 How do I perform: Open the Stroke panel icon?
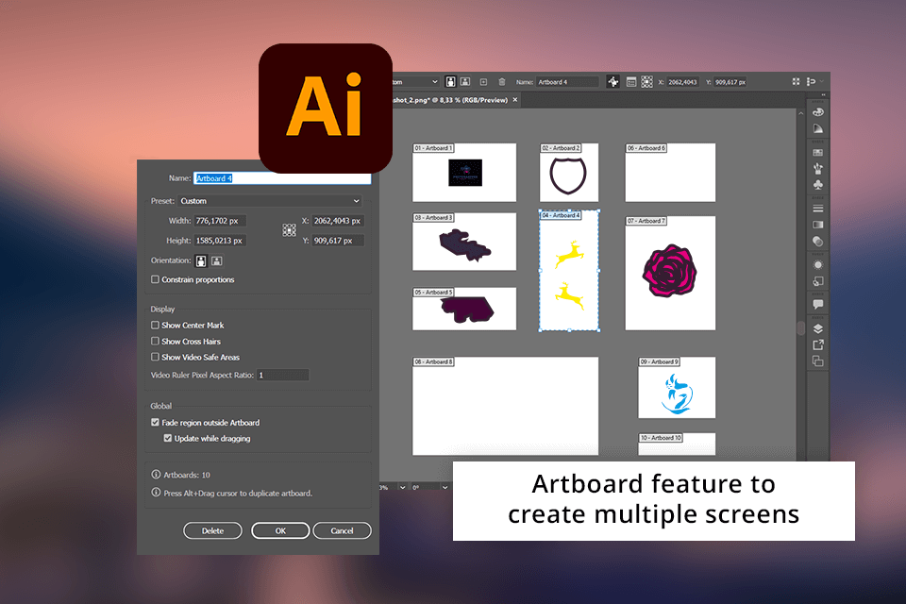pos(817,208)
